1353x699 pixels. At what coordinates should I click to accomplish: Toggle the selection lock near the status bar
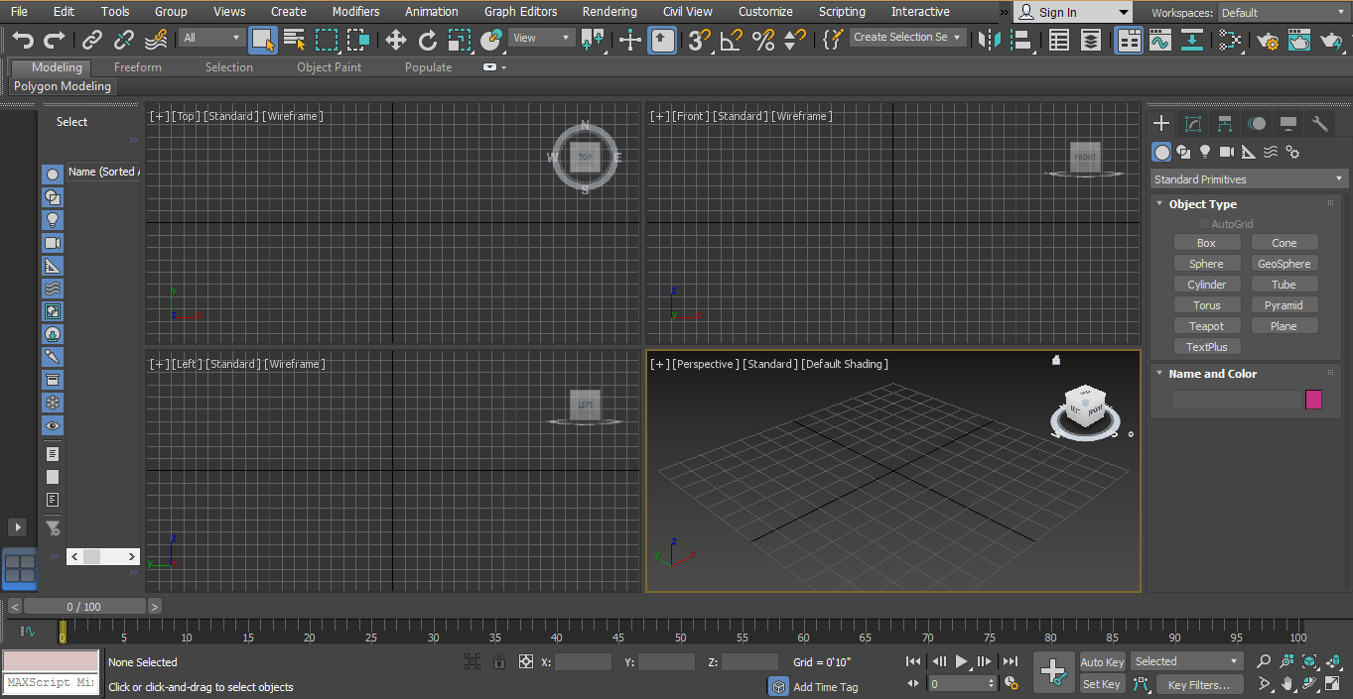pyautogui.click(x=499, y=661)
